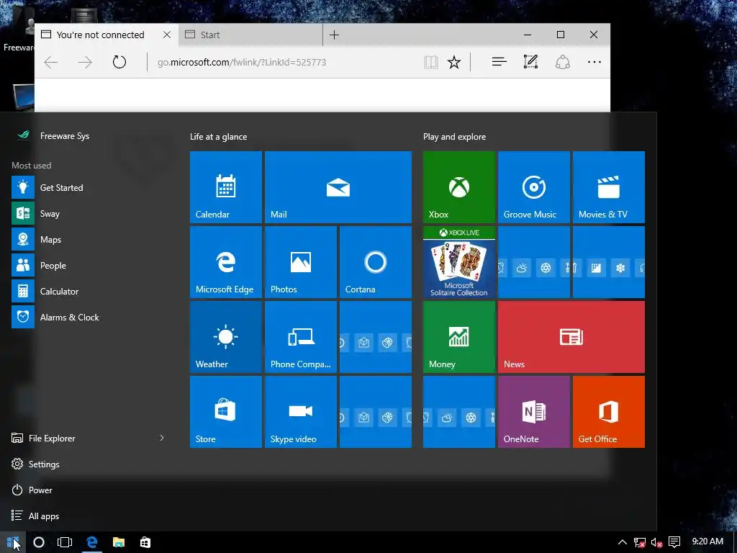Open Settings from Start menu
Image resolution: width=737 pixels, height=553 pixels.
[35, 464]
